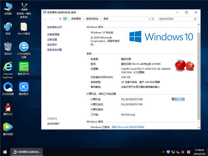Click the Windows Start button
Screen dimensions: 208x156
click(x=5, y=152)
